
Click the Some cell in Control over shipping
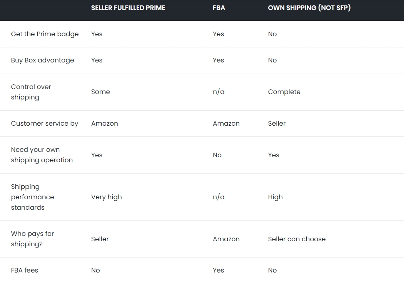[100, 92]
